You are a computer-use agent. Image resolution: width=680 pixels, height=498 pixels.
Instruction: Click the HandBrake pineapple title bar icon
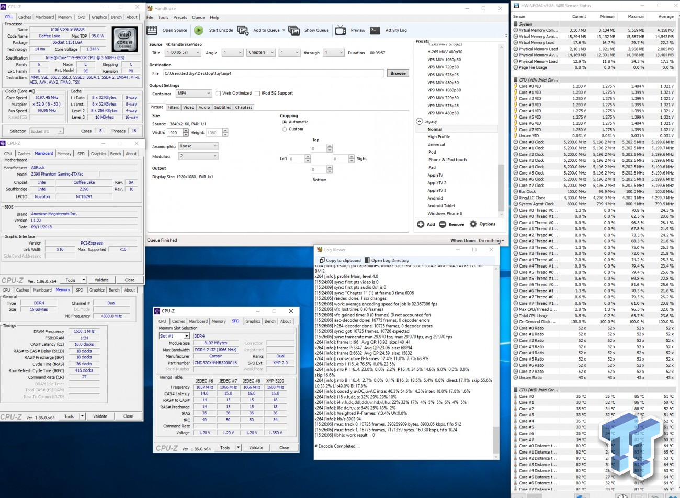(150, 8)
